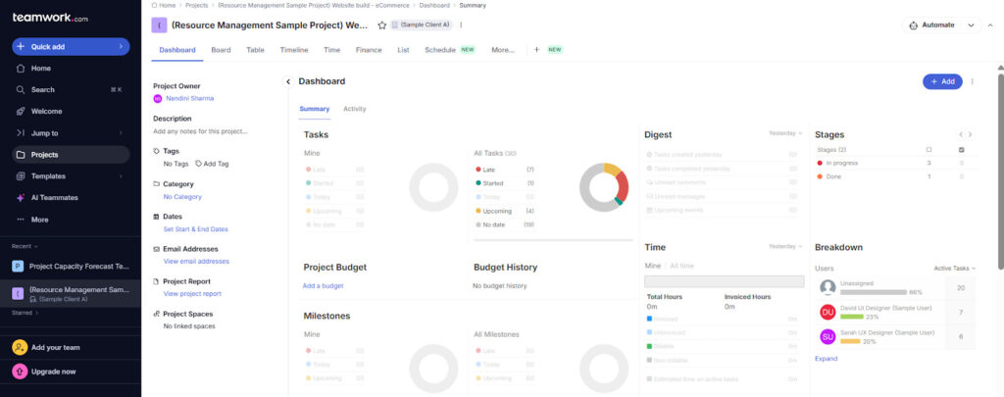1004x397 pixels.
Task: Click the Sample Client A badge
Action: pyautogui.click(x=421, y=25)
